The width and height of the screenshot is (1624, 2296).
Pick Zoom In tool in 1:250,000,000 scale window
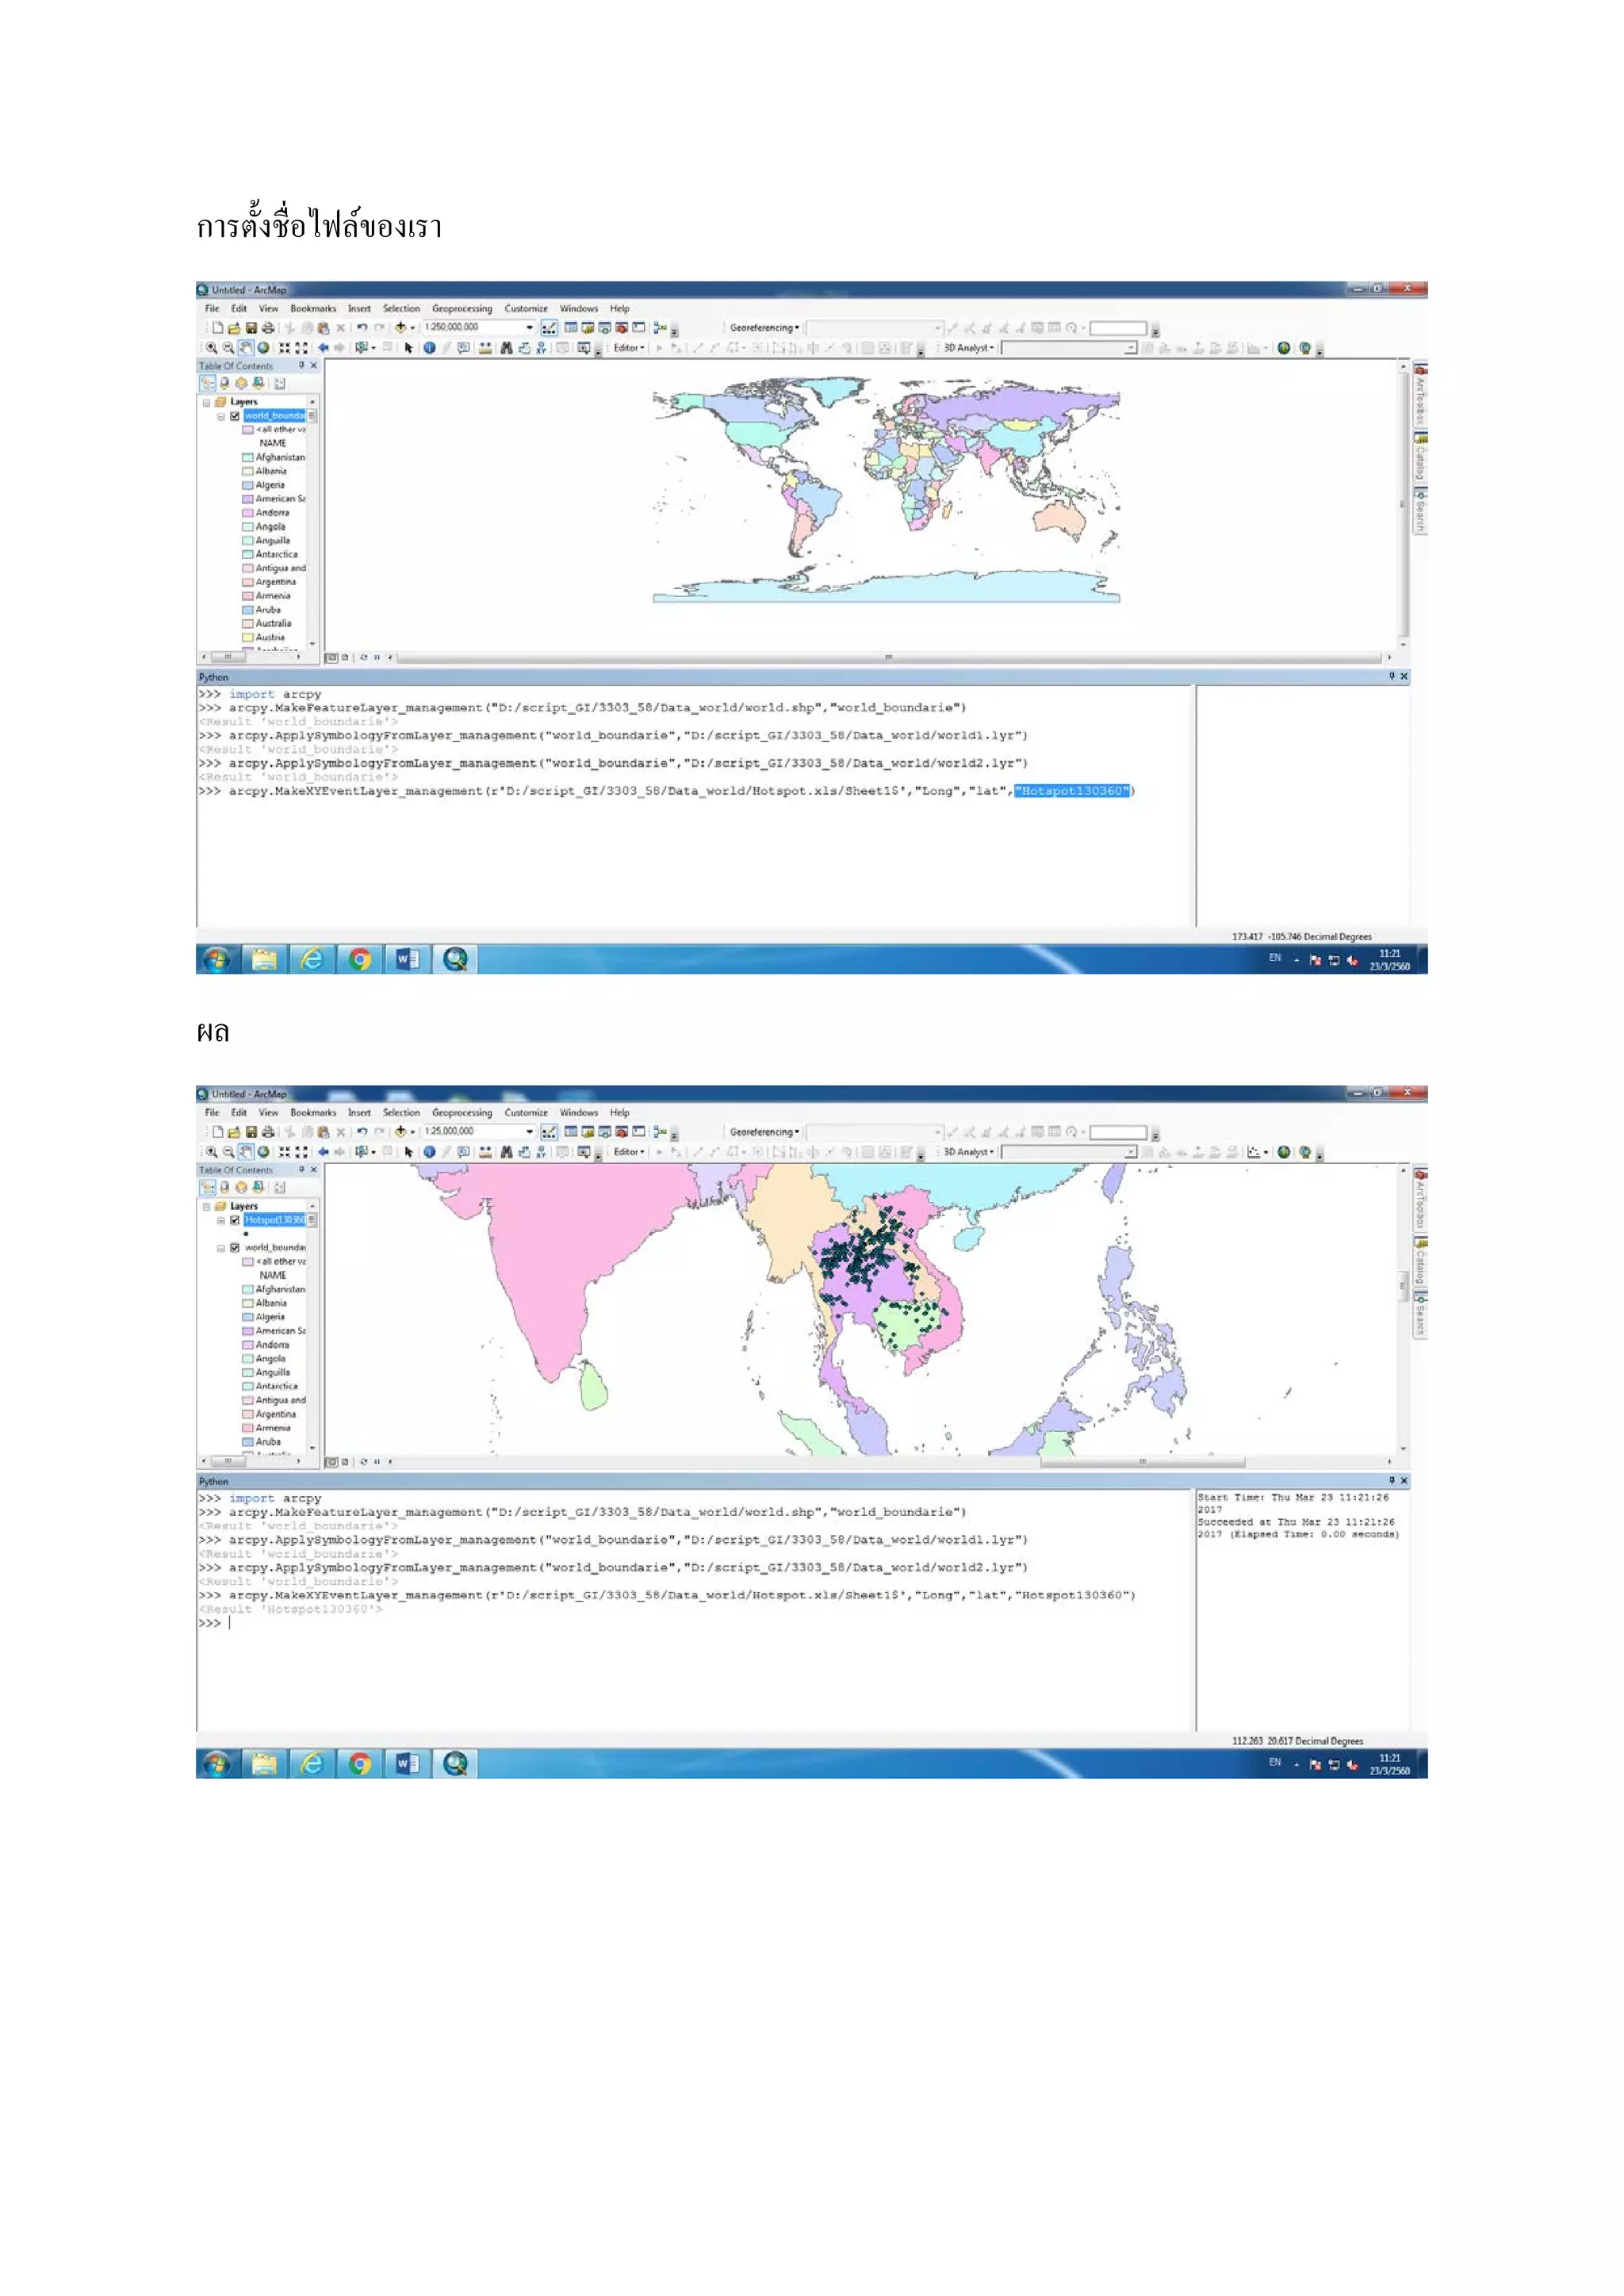pyautogui.click(x=211, y=348)
